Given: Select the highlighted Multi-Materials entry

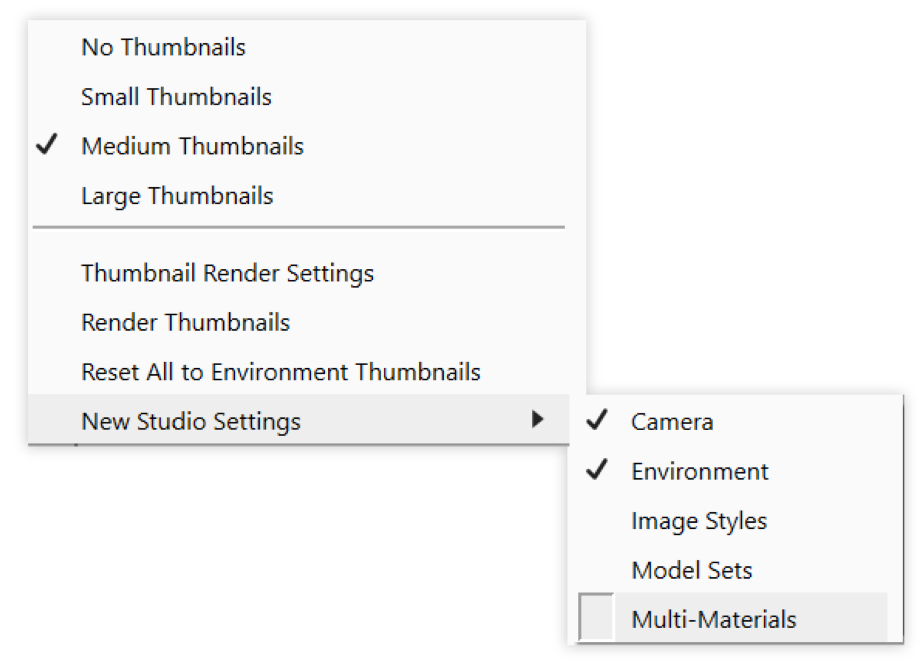Looking at the screenshot, I should pyautogui.click(x=713, y=618).
